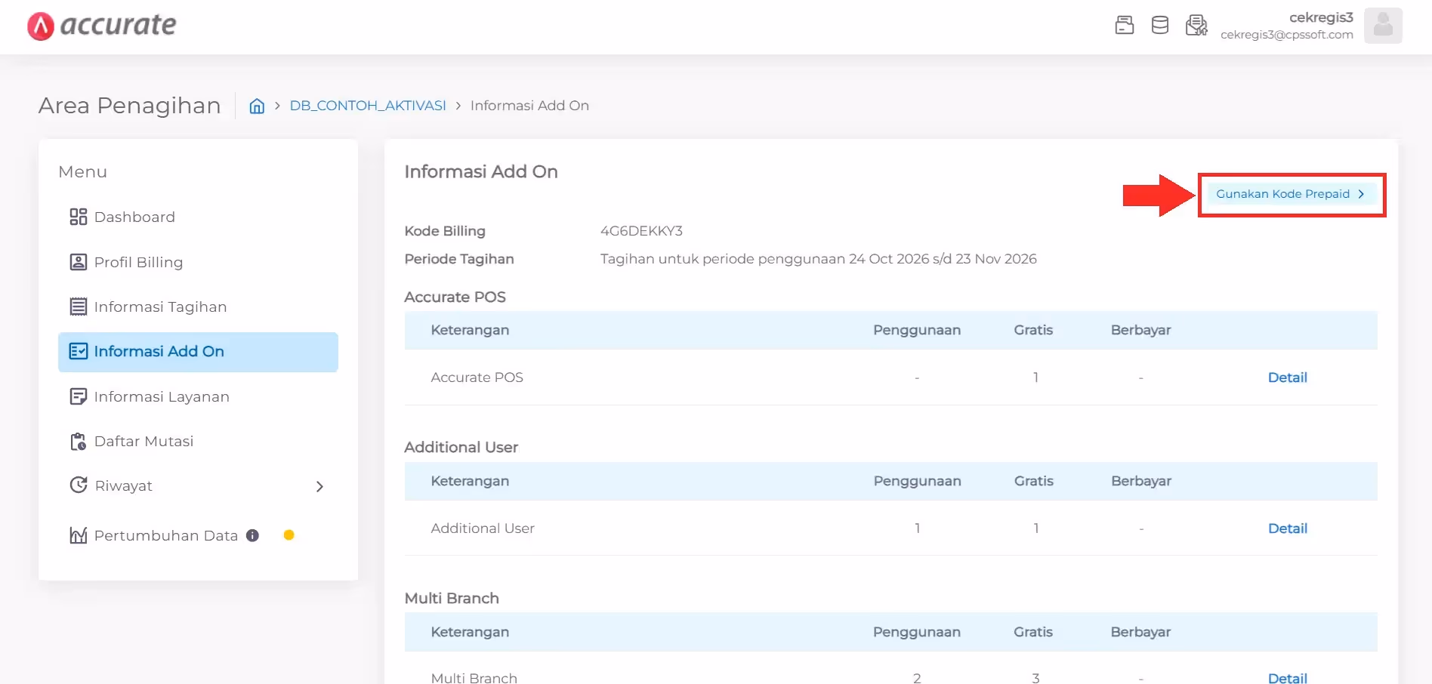Click Gunakan Kode Prepaid button
Viewport: 1432px width, 684px height.
1291,194
